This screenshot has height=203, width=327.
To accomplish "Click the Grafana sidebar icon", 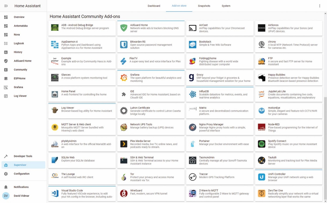I will (x=6, y=87).
